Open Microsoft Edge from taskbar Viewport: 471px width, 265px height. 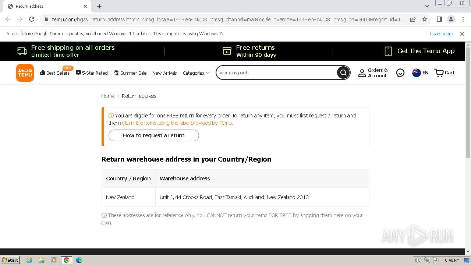click(79, 260)
